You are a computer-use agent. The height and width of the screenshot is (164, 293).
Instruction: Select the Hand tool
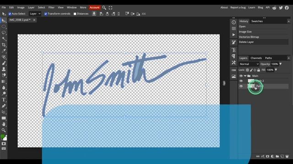point(4,124)
